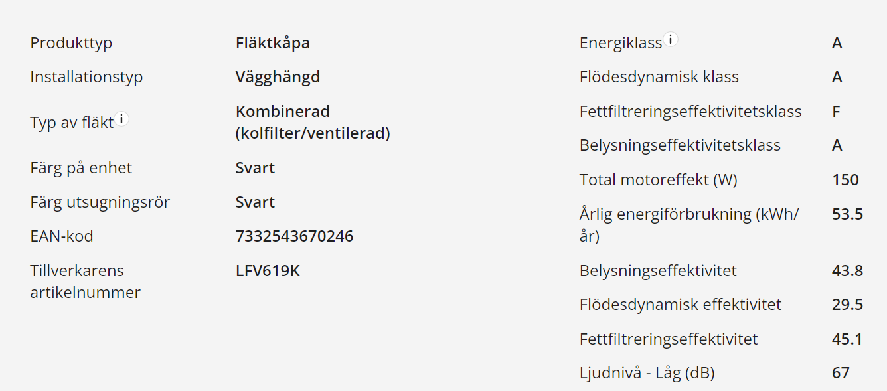Screen dimensions: 887x391
Task: Click Total motoreffekt value 150
Action: pos(845,180)
